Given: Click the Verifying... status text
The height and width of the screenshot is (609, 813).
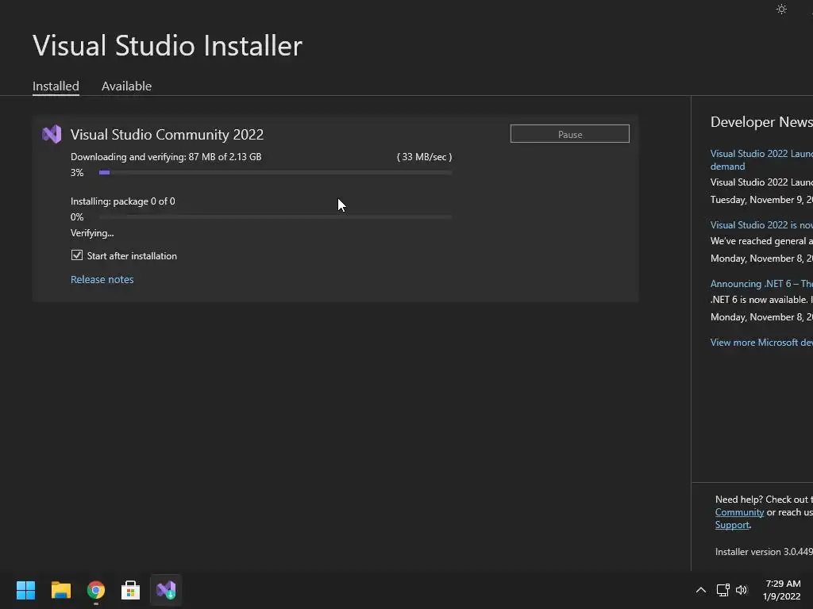Looking at the screenshot, I should (x=92, y=233).
